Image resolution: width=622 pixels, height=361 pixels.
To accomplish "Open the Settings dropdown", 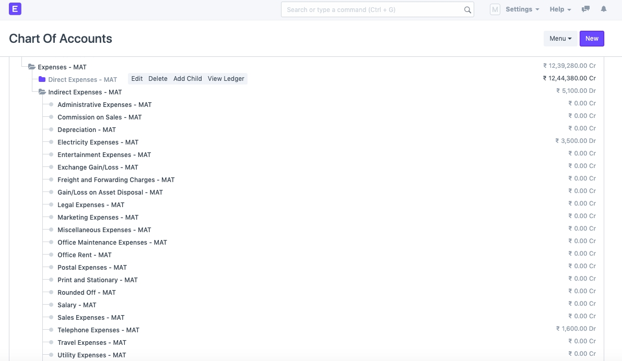I will (522, 9).
